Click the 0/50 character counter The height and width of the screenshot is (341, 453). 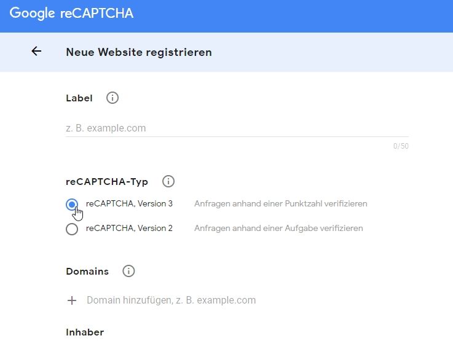pyautogui.click(x=401, y=146)
